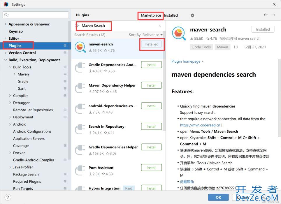Image resolution: width=281 pixels, height=204 pixels.
Task: Click the project-level icon beside Version Control
Action: [65, 53]
